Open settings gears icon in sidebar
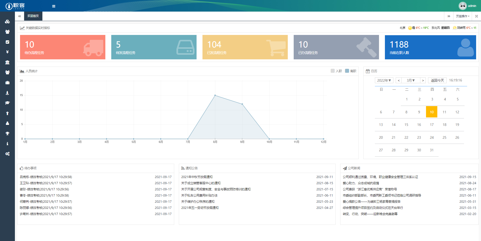The height and width of the screenshot is (241, 481). point(7,154)
